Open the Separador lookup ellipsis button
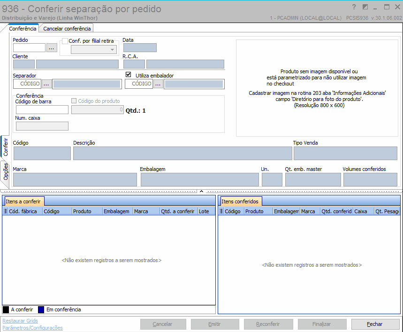Screen dimensions: 403x332 46,84
